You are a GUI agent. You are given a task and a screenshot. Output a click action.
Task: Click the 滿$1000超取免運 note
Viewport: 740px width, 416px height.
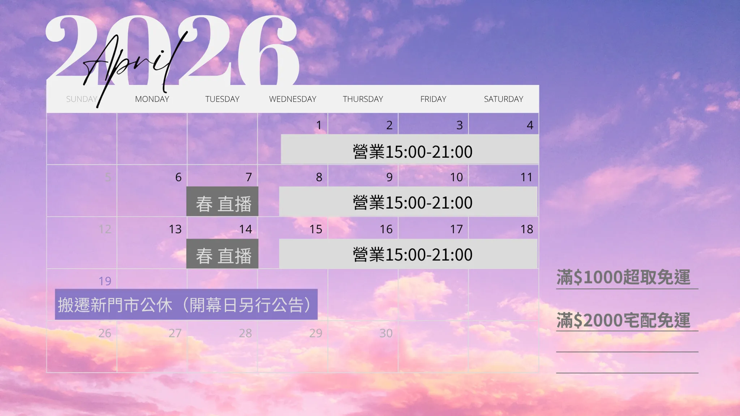coord(623,277)
